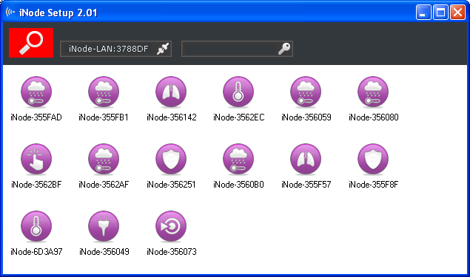Image resolution: width=470 pixels, height=277 pixels.
Task: Select lungs air-quality icon iNode-355F57
Action: pyautogui.click(x=306, y=159)
